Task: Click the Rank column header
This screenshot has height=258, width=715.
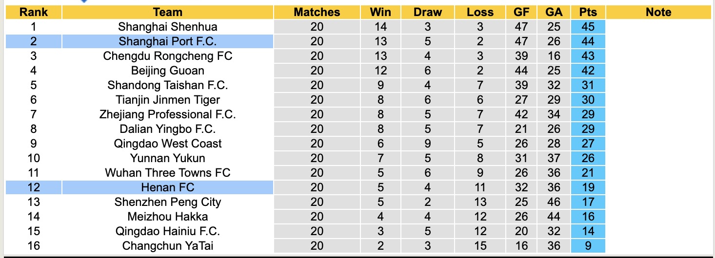Action: (33, 13)
